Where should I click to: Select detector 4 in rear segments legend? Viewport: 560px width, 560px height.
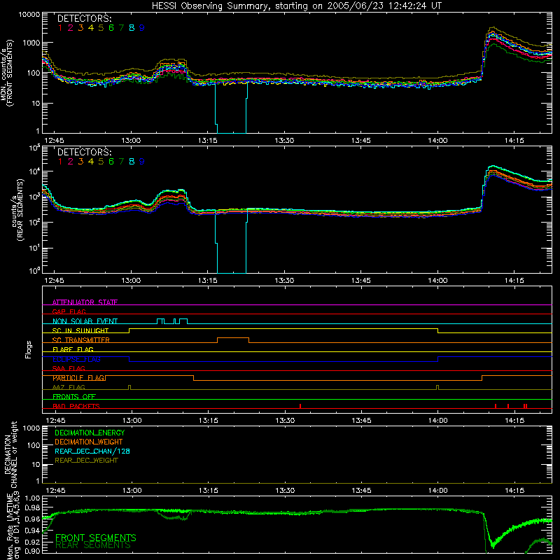pos(91,162)
